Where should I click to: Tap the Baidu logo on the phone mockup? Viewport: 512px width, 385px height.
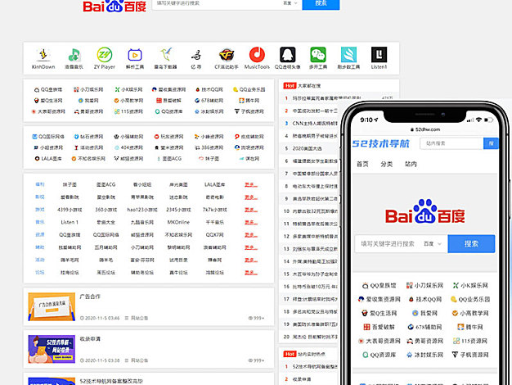(x=424, y=211)
